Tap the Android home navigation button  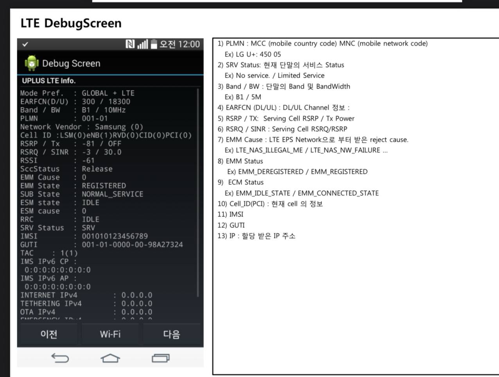(110, 358)
